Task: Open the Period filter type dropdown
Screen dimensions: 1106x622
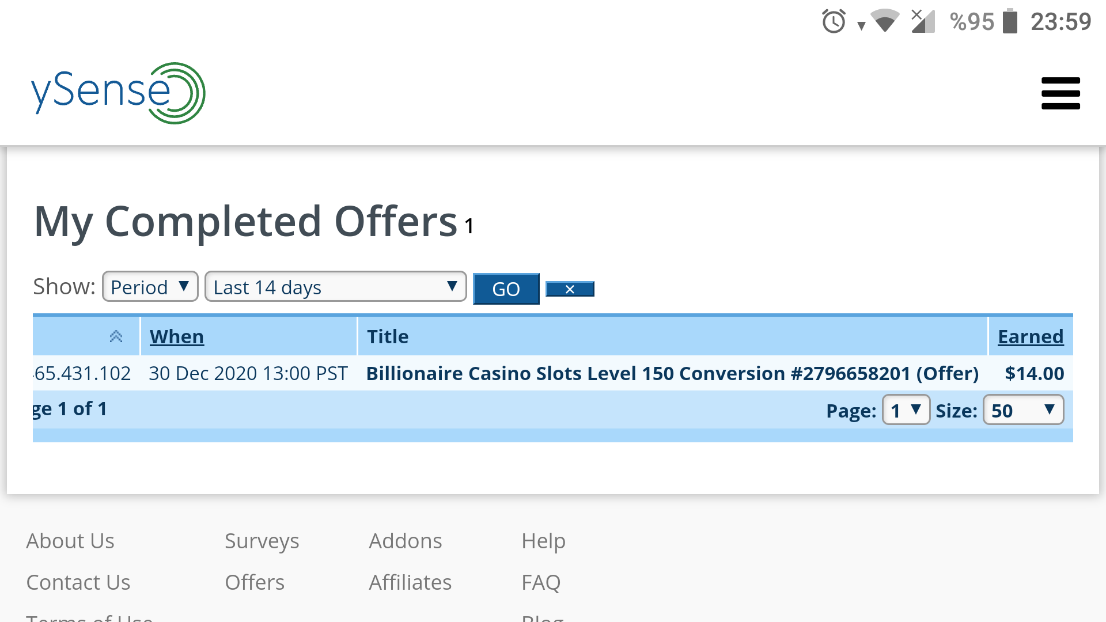Action: tap(150, 287)
